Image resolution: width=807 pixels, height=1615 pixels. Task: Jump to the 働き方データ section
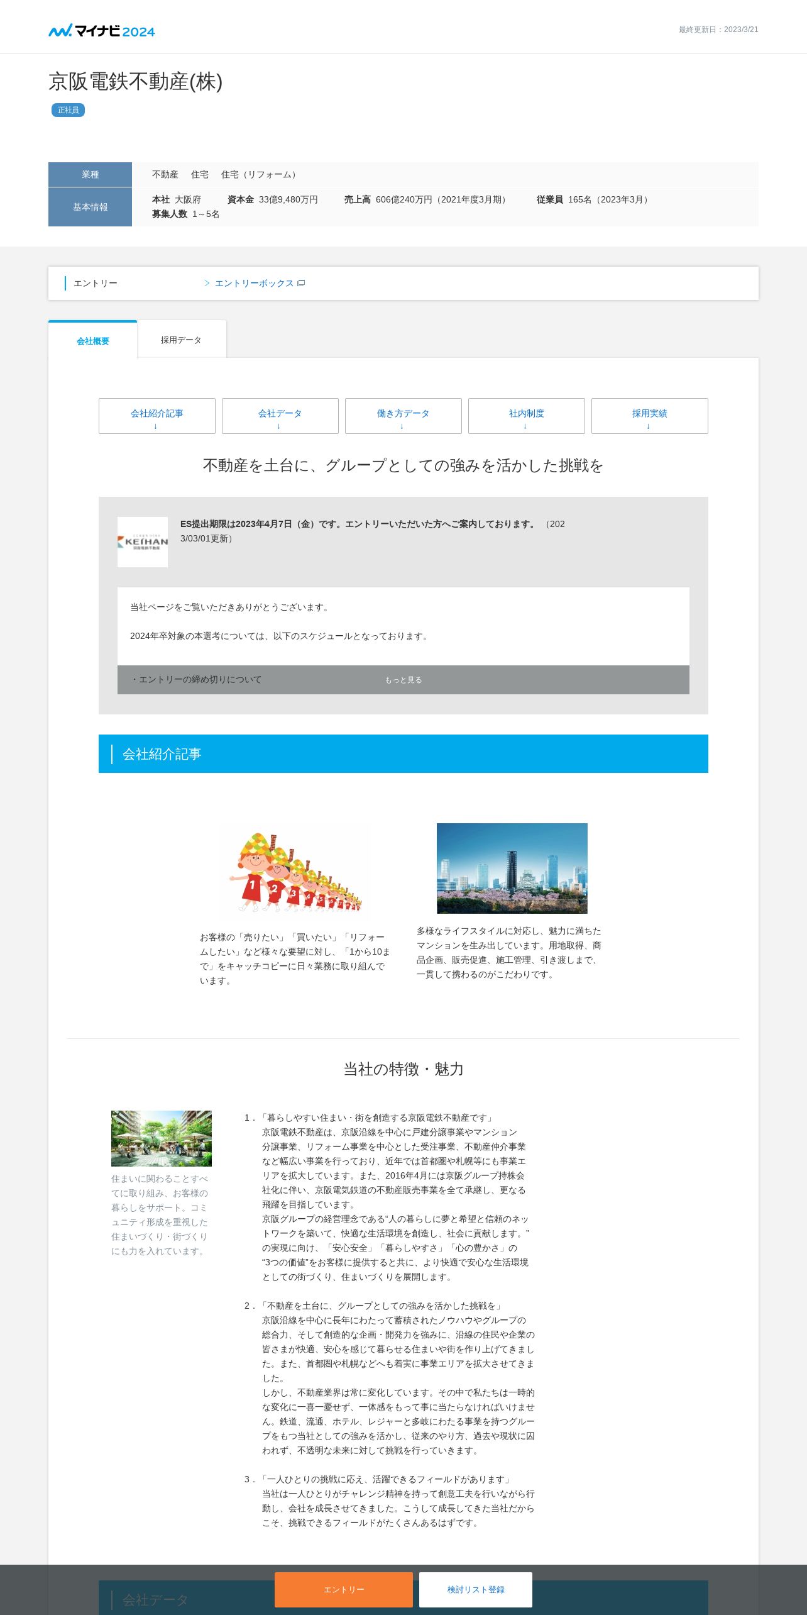point(403,416)
